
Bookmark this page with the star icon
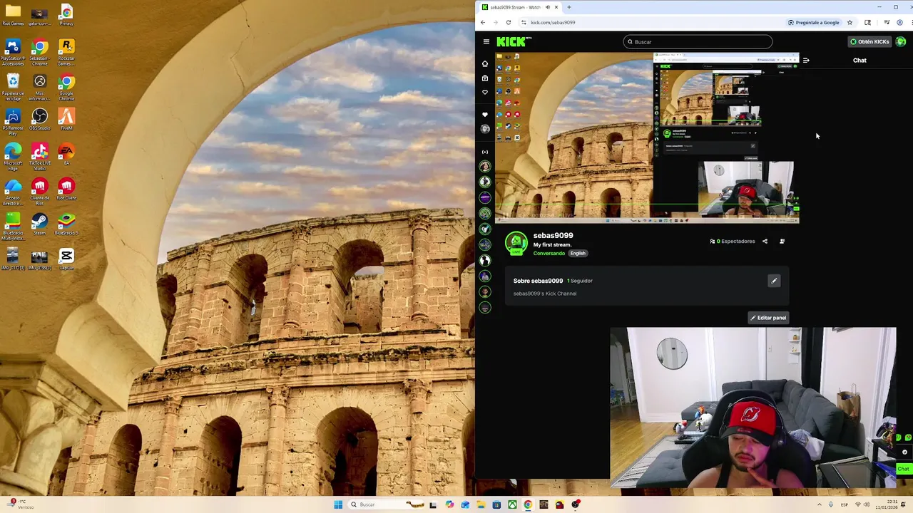[x=850, y=23]
